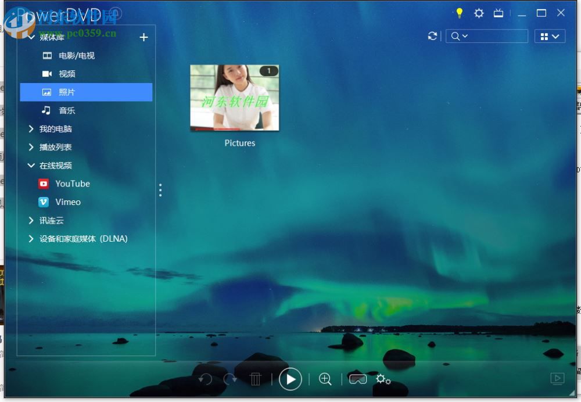Image resolution: width=581 pixels, height=402 pixels.
Task: Click the zoom magnifier in bottom toolbar
Action: click(x=325, y=379)
